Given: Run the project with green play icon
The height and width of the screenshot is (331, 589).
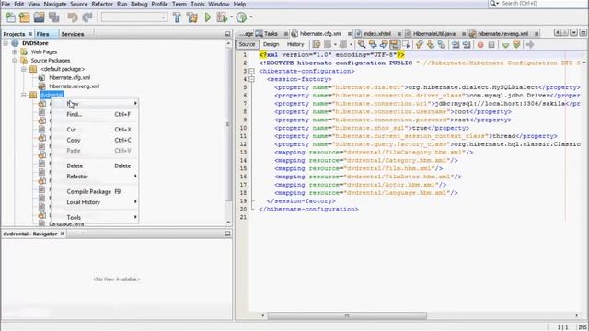Looking at the screenshot, I should (x=208, y=17).
